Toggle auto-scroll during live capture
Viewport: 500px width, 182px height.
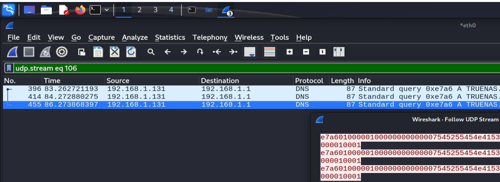[250, 52]
